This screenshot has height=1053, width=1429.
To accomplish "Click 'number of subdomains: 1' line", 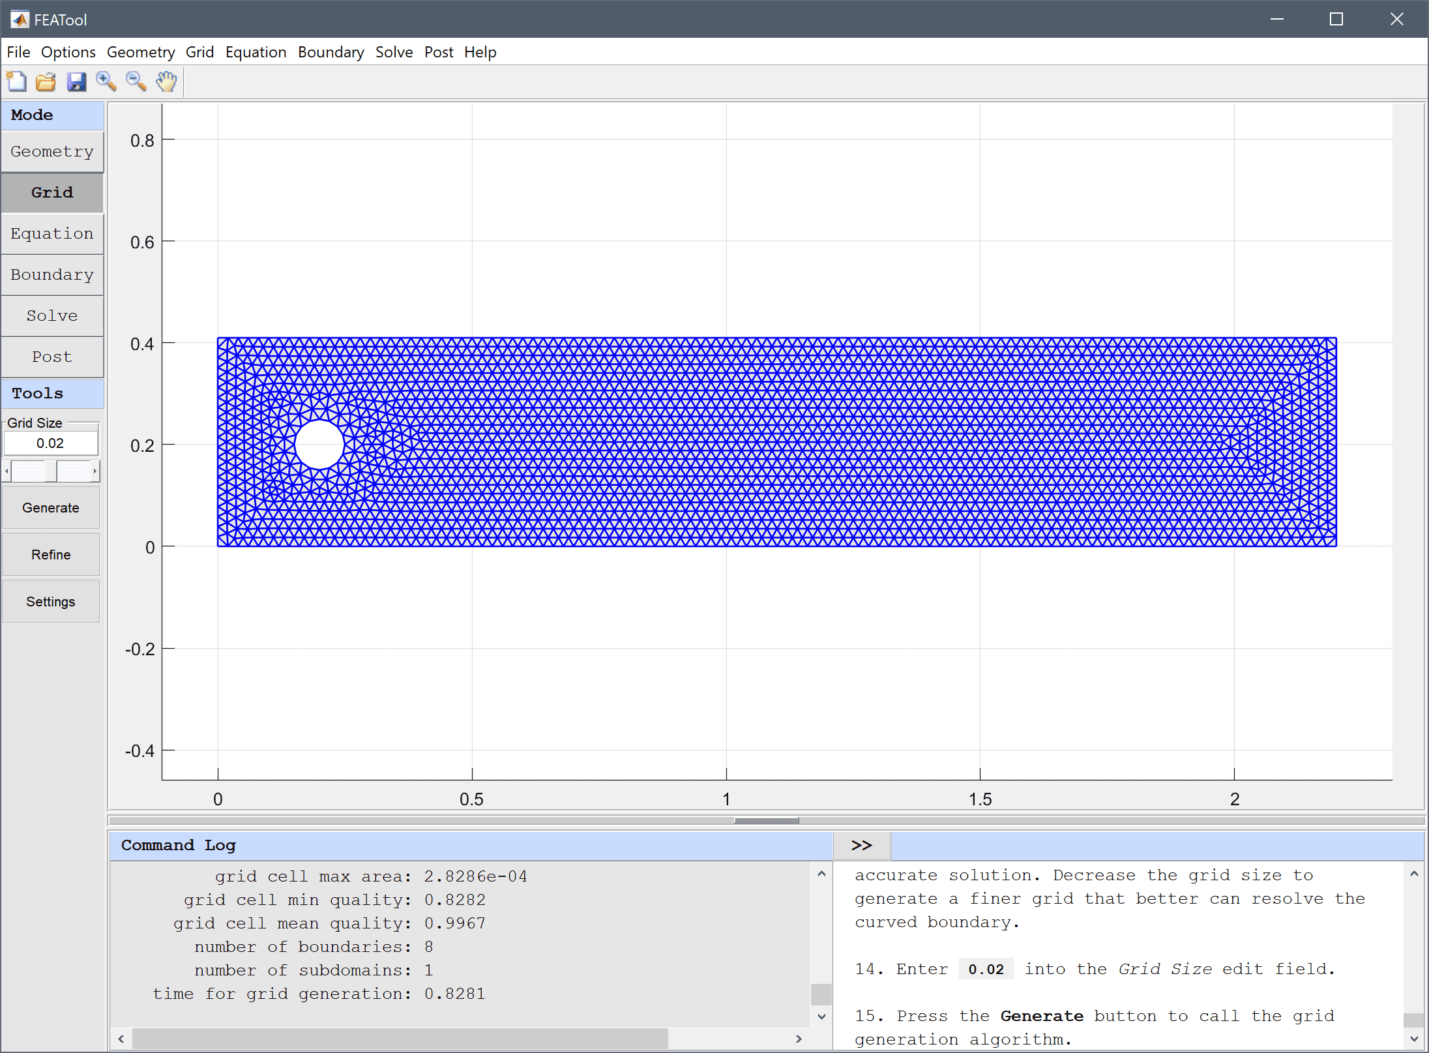I will tap(314, 971).
